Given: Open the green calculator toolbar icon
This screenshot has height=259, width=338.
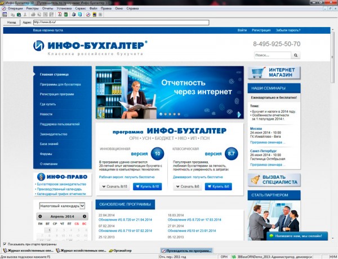Looking at the screenshot, I should coord(66,15).
